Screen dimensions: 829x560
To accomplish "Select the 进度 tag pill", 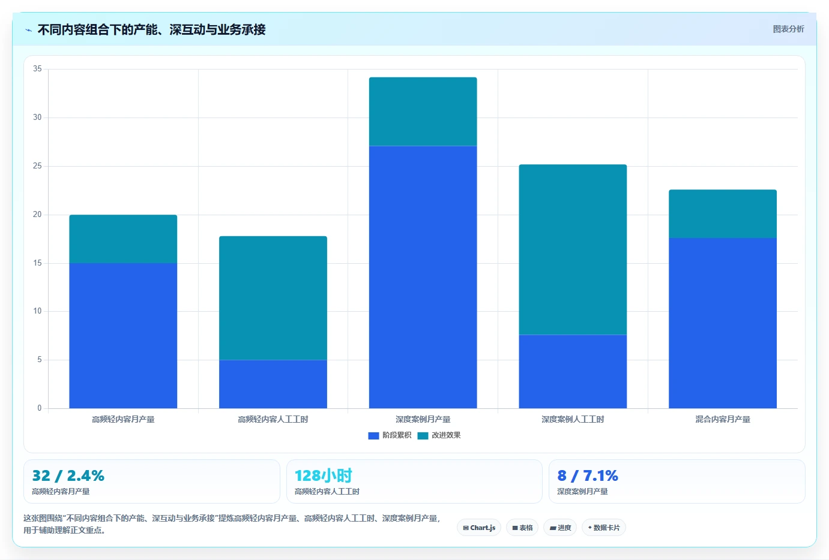I will pos(560,528).
